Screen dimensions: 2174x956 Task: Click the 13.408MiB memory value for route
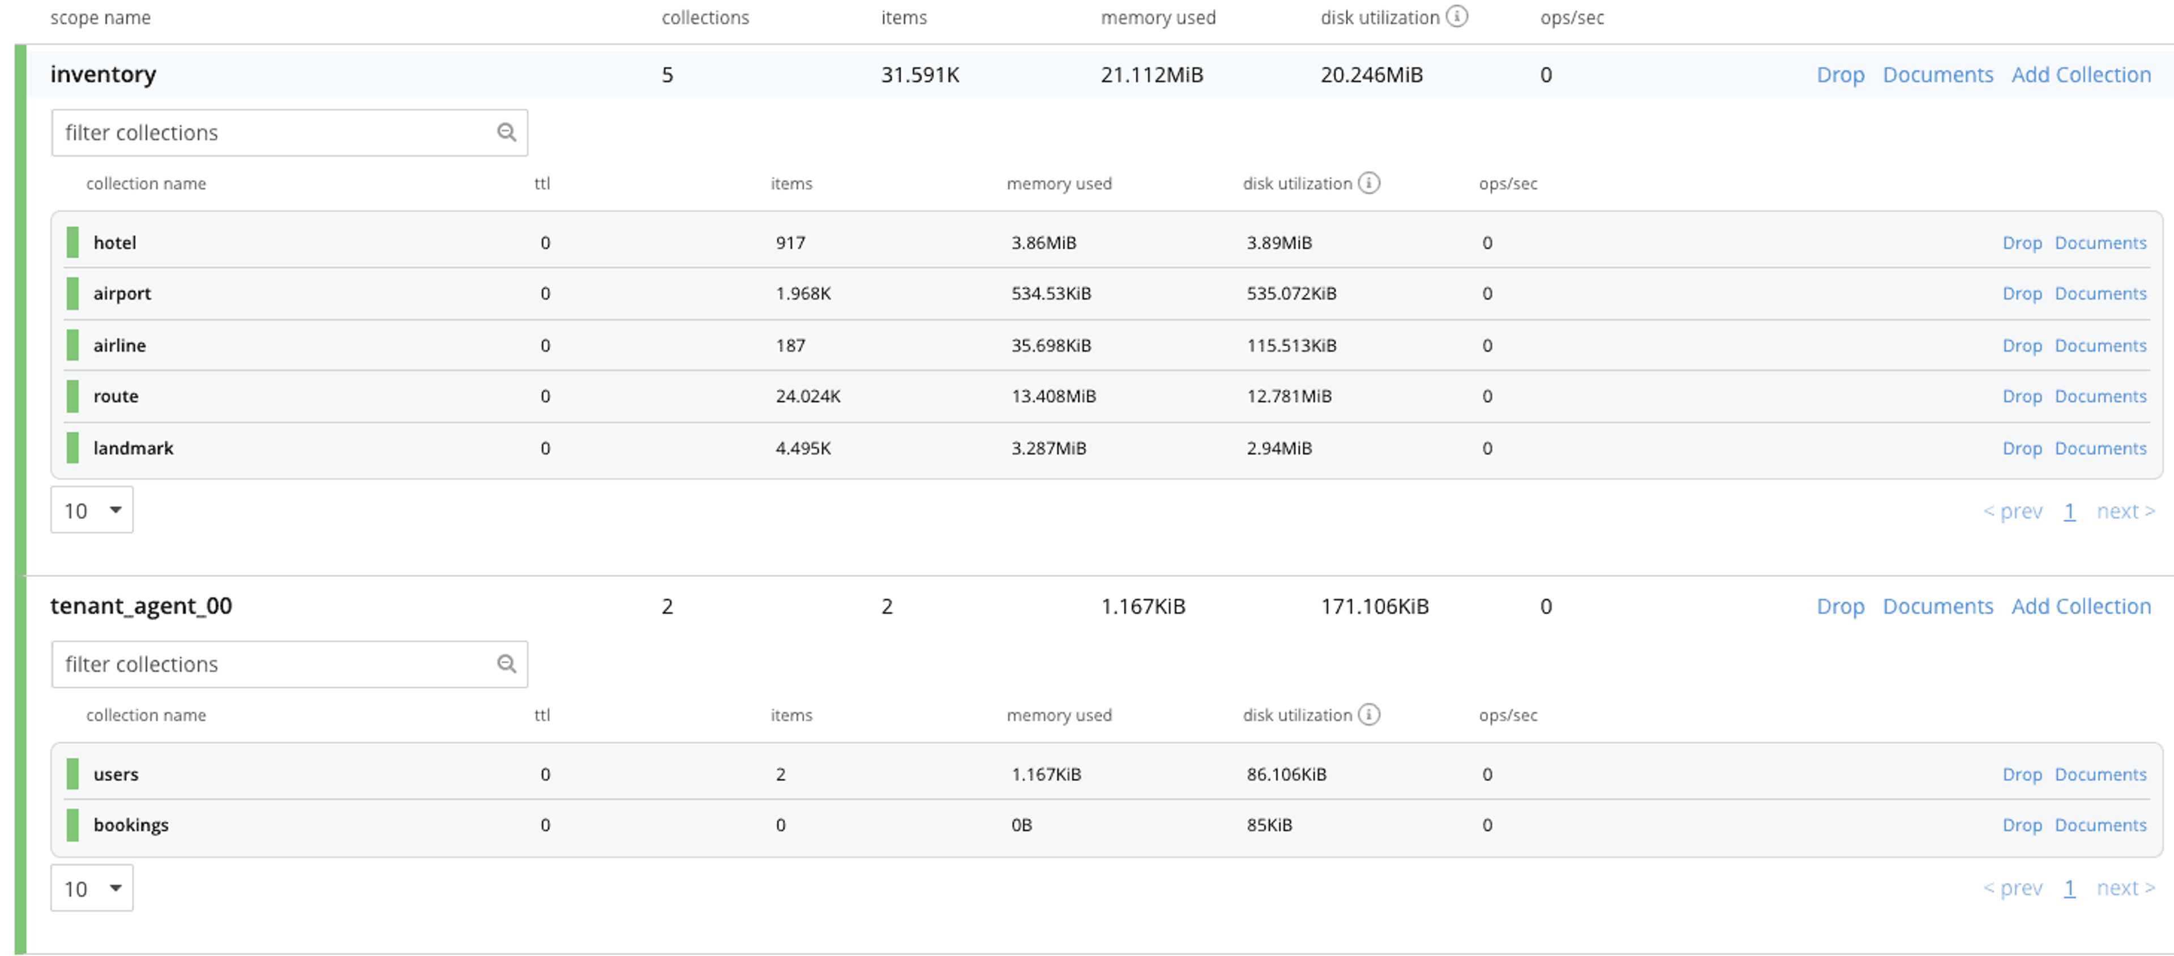(x=1053, y=397)
